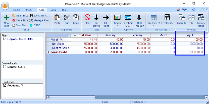Click Total Year Gross Profit 600000.00
The image size is (209, 104).
click(x=84, y=52)
